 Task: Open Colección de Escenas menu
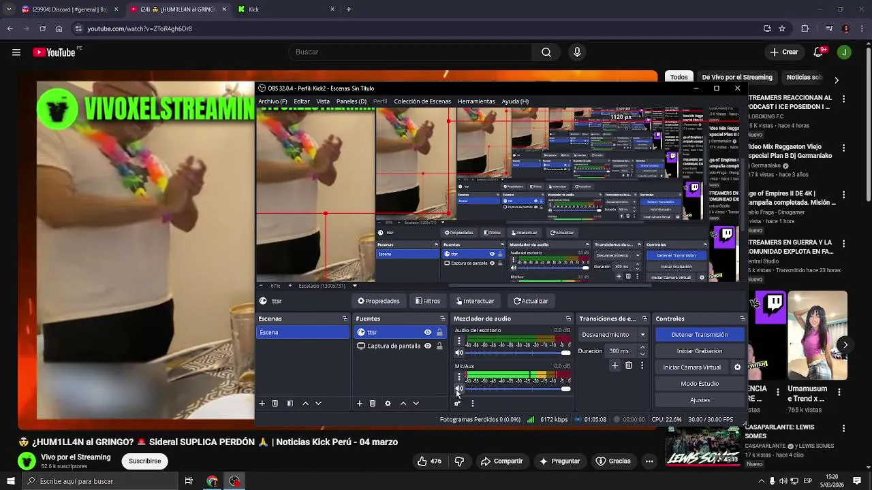click(x=422, y=101)
